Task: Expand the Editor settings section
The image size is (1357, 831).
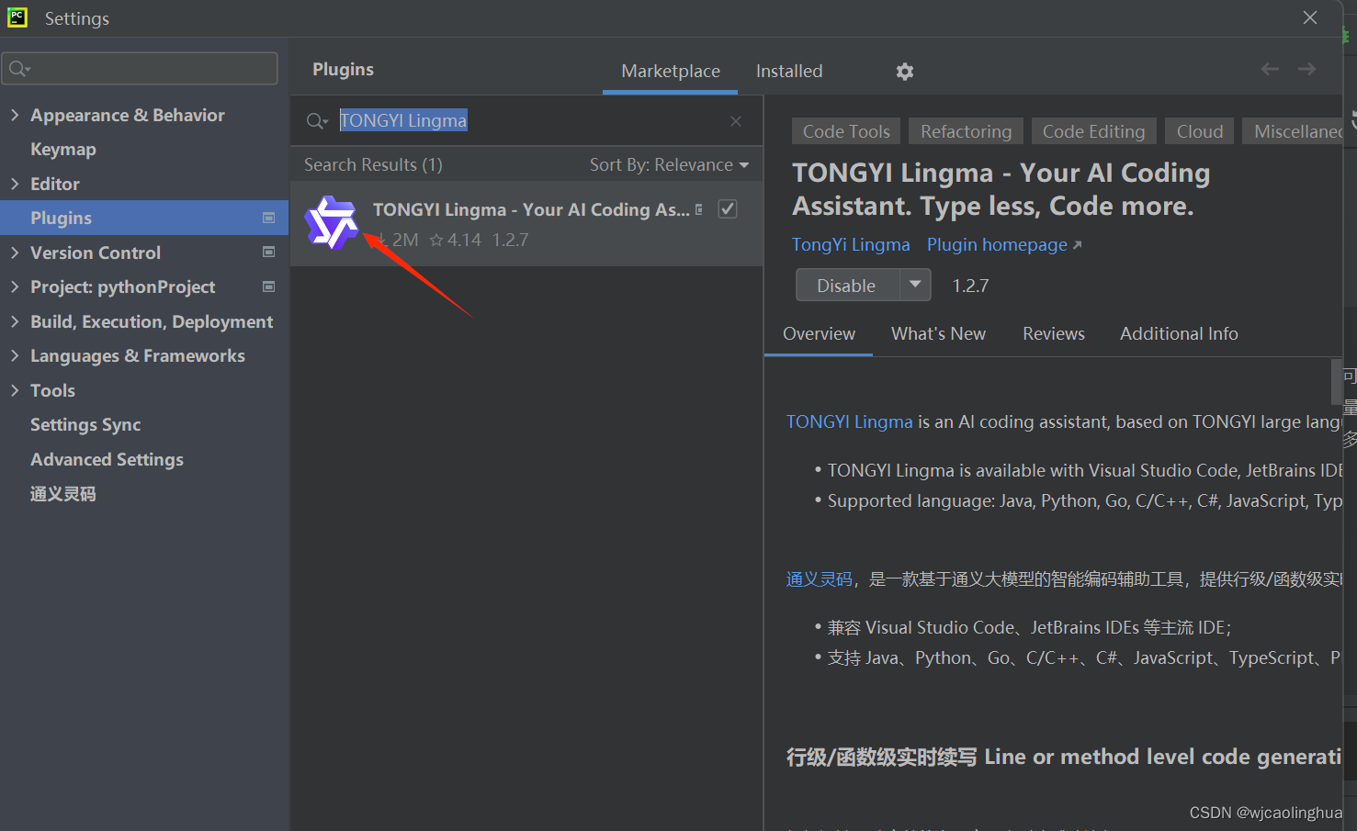Action: (15, 184)
